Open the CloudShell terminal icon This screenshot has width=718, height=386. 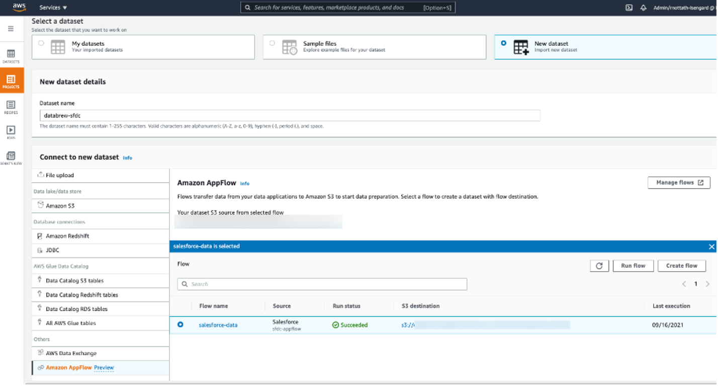pyautogui.click(x=629, y=8)
